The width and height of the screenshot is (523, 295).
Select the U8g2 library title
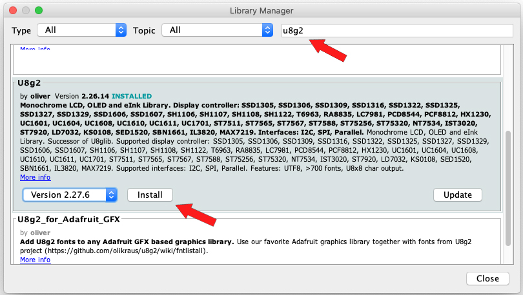point(29,83)
